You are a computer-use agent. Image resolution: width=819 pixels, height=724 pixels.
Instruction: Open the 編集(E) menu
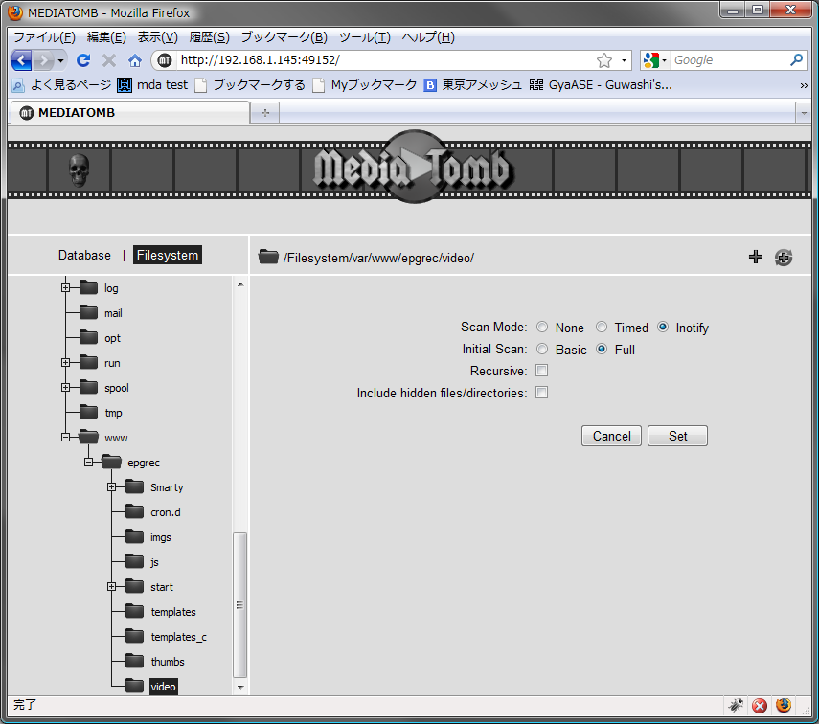click(106, 37)
